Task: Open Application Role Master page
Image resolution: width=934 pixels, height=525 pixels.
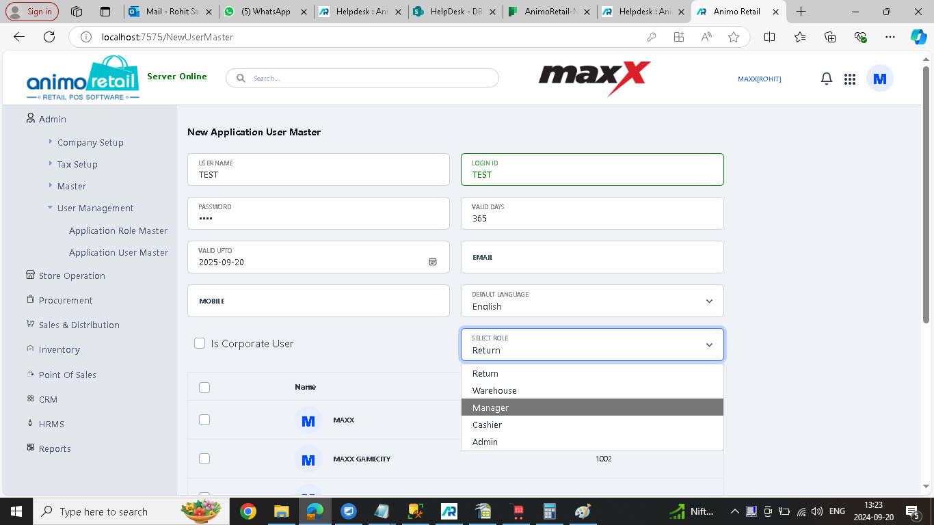Action: (118, 230)
